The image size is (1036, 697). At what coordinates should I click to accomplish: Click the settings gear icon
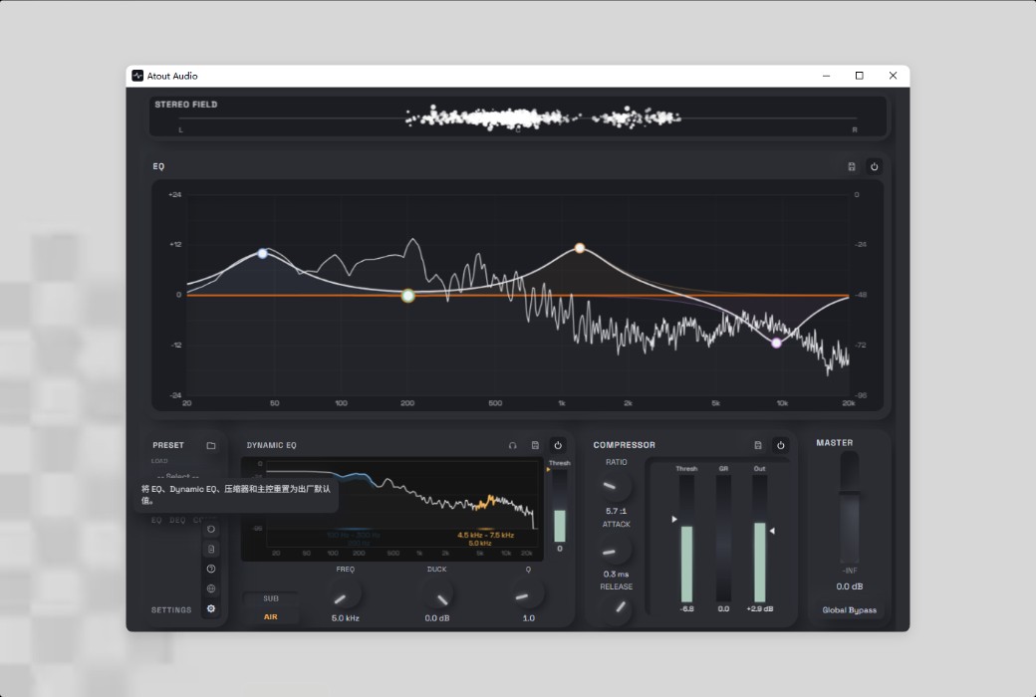point(211,609)
